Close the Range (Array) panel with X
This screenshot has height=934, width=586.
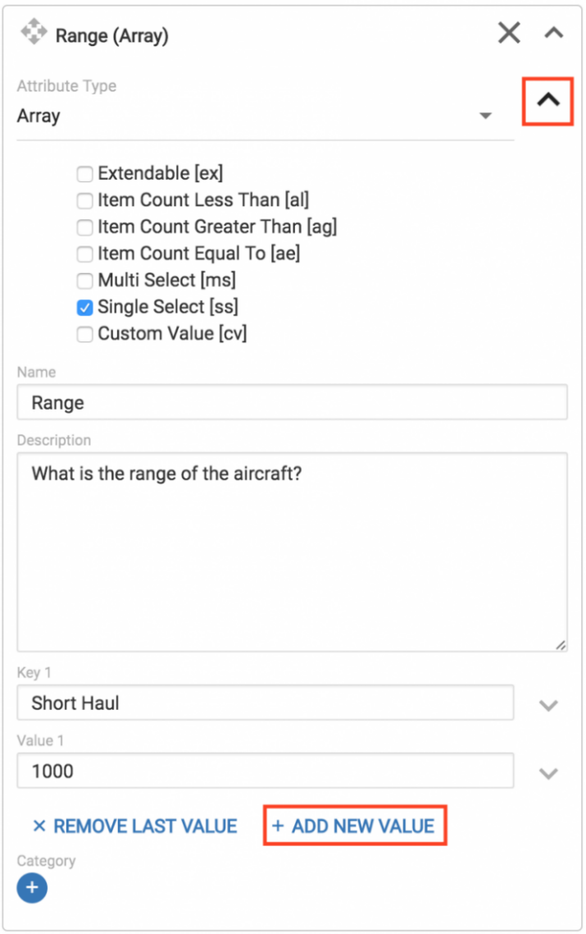509,34
